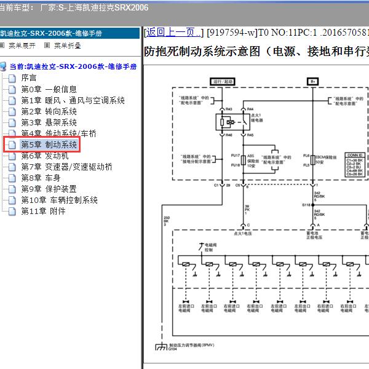Click the root tree icon beside 当前
The width and height of the screenshot is (369, 369).
[x=3, y=66]
